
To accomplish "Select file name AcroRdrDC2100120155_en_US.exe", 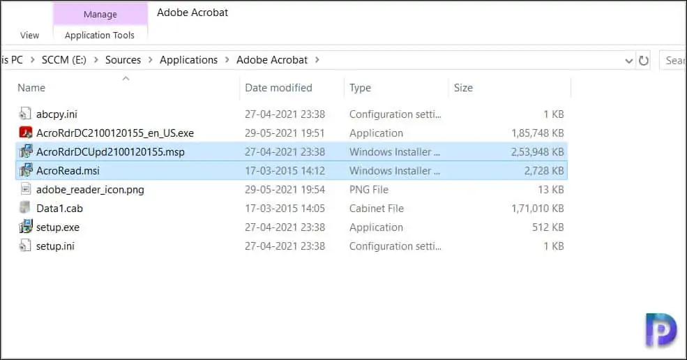I will pyautogui.click(x=115, y=133).
